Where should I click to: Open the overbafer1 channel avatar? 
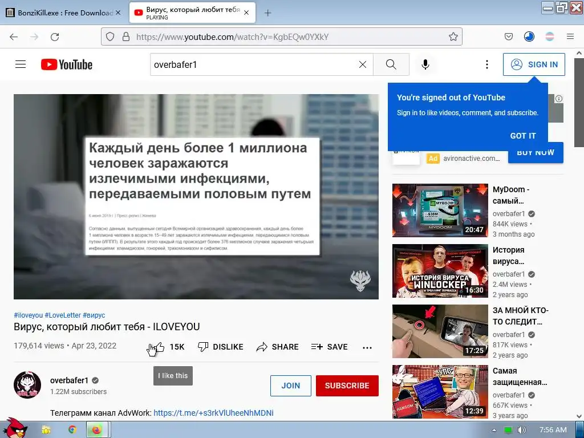[x=27, y=385]
